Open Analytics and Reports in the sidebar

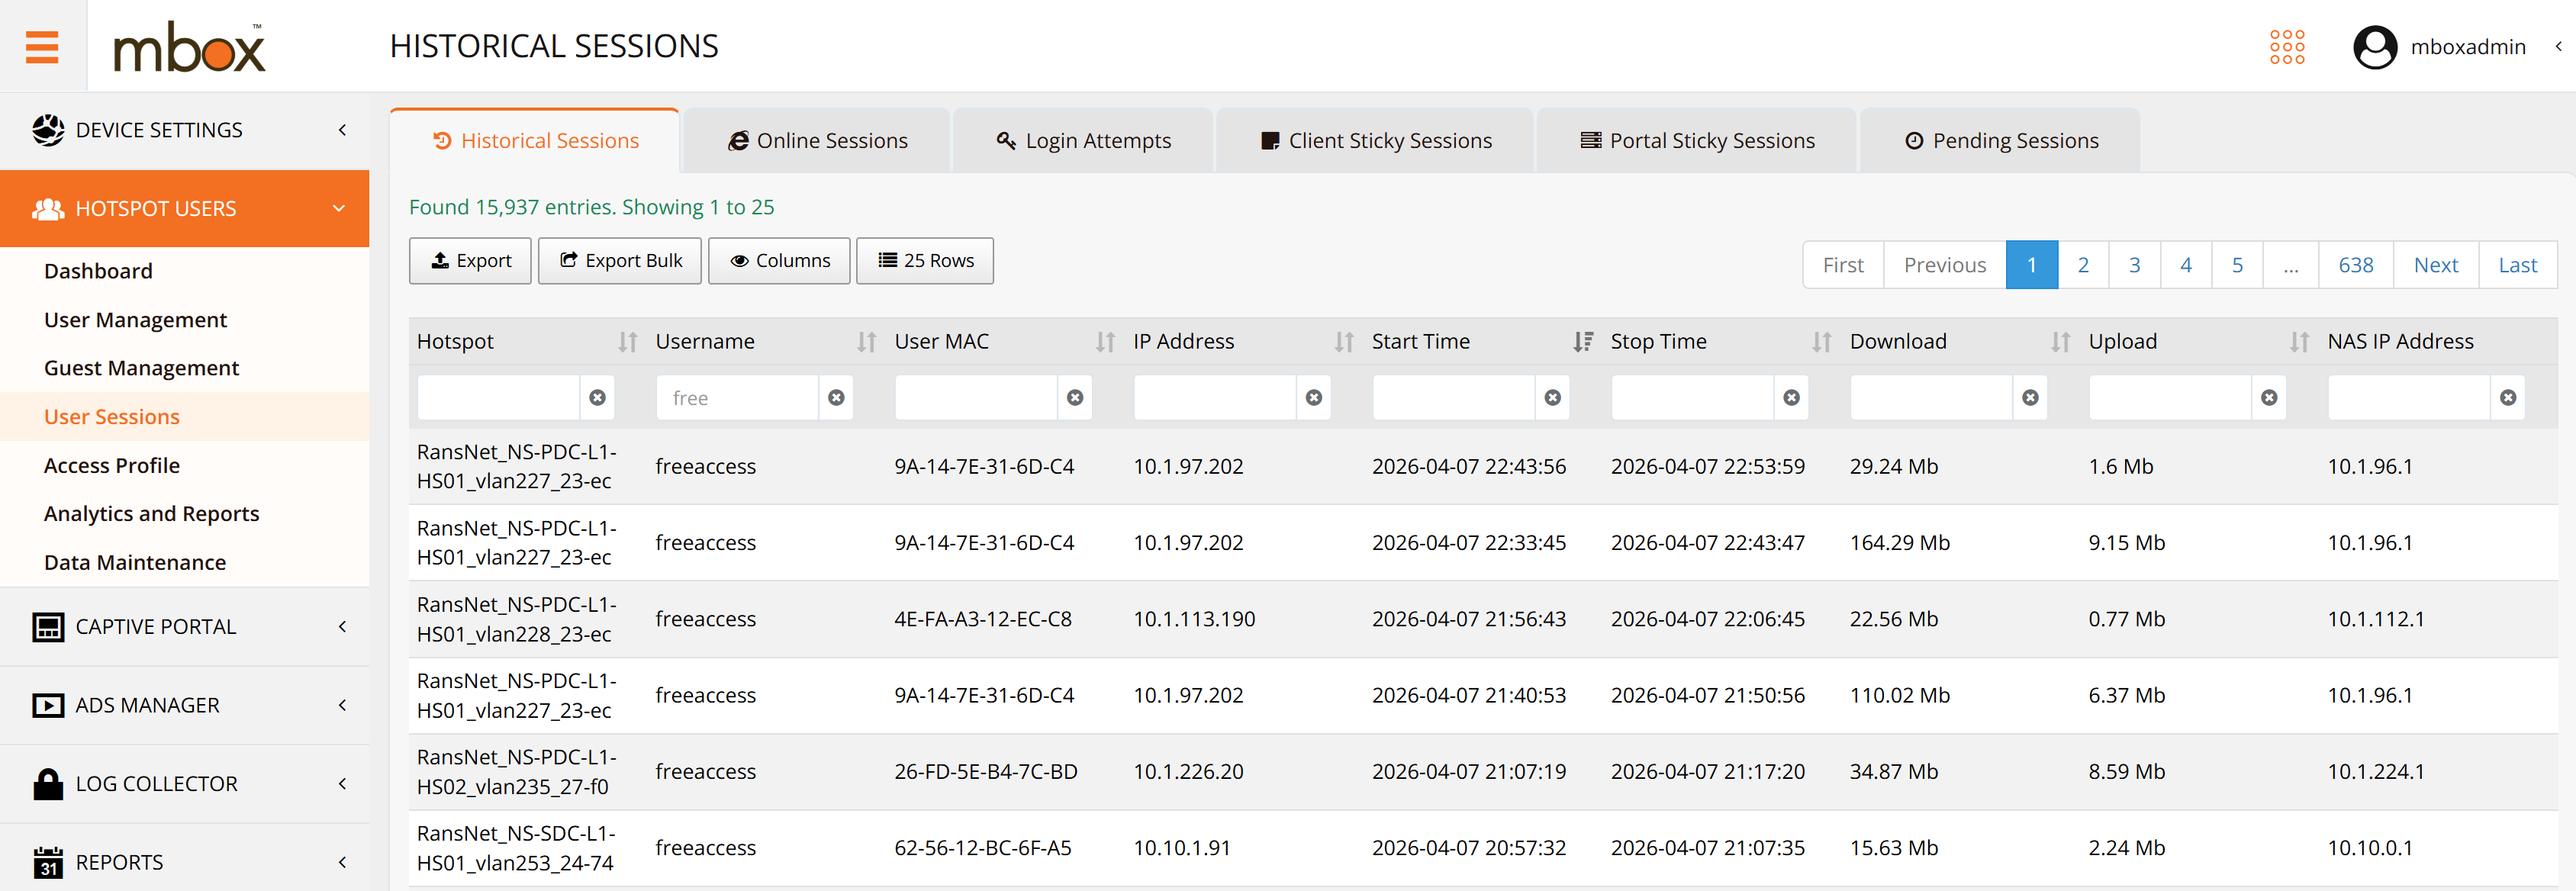click(x=151, y=513)
